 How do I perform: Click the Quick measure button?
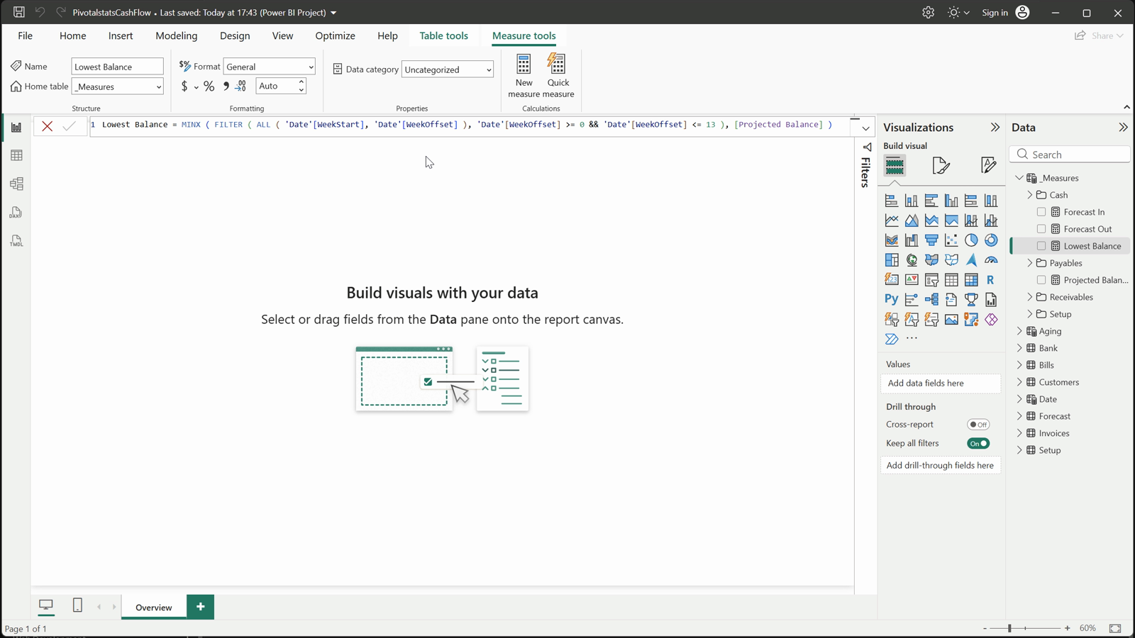click(x=558, y=76)
